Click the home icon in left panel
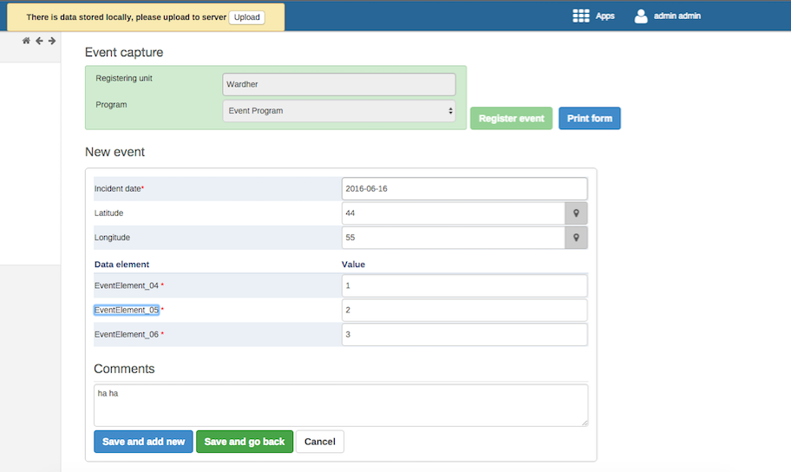The image size is (791, 472). coord(26,41)
